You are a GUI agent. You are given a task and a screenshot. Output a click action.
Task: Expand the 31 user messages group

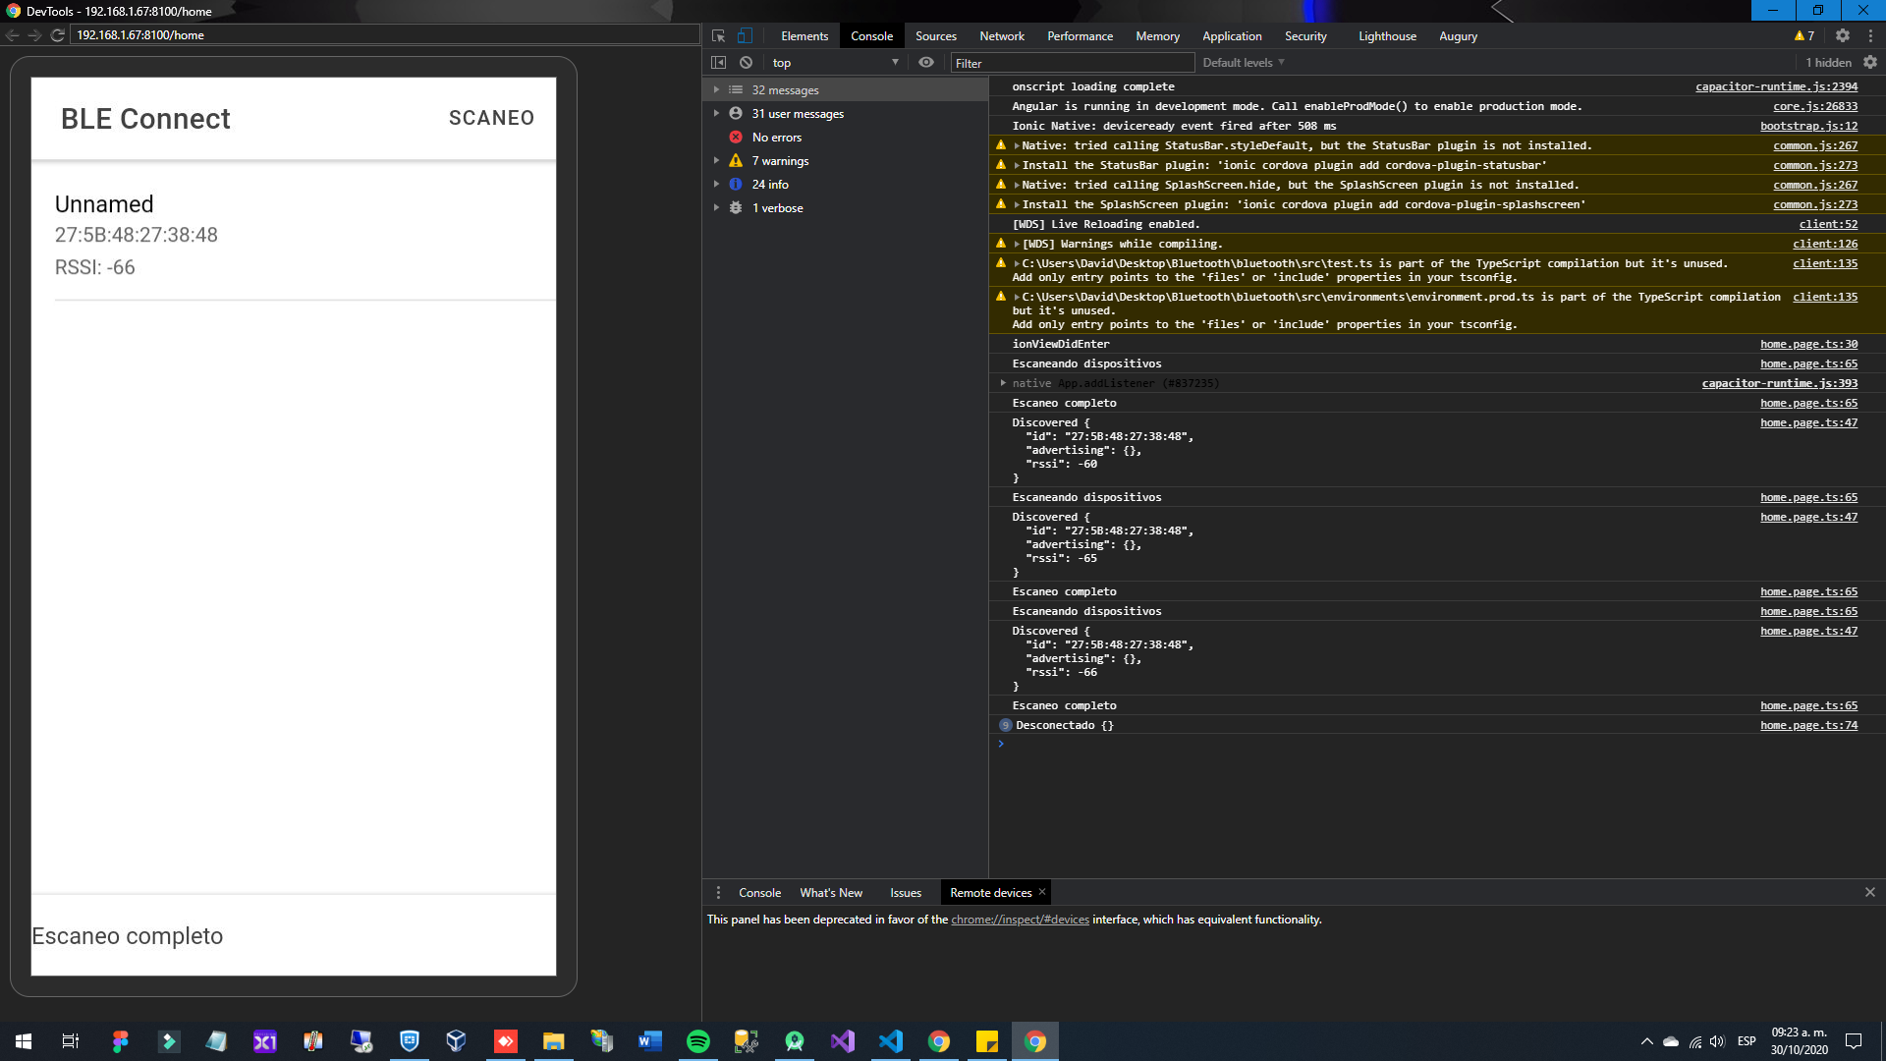(x=717, y=113)
